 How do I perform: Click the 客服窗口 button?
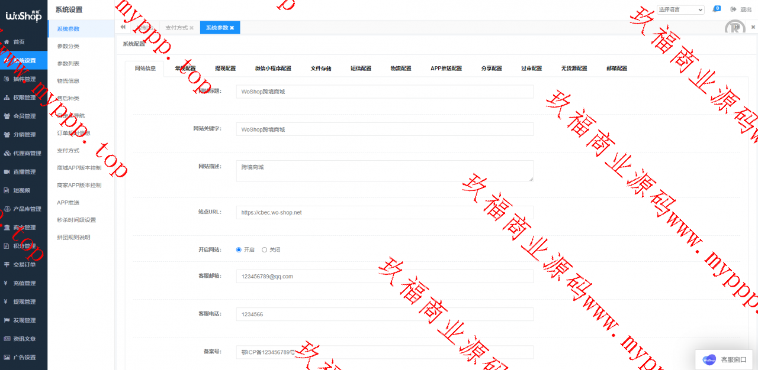point(725,359)
